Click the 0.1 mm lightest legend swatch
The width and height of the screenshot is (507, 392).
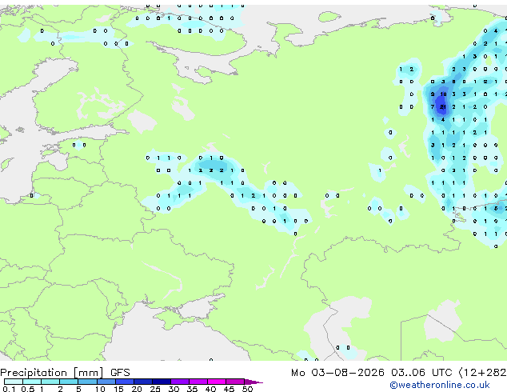[14, 382]
